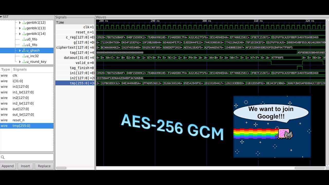Click the genblk1[12] block icon
This screenshot has height=185, width=329.
tap(24, 23)
